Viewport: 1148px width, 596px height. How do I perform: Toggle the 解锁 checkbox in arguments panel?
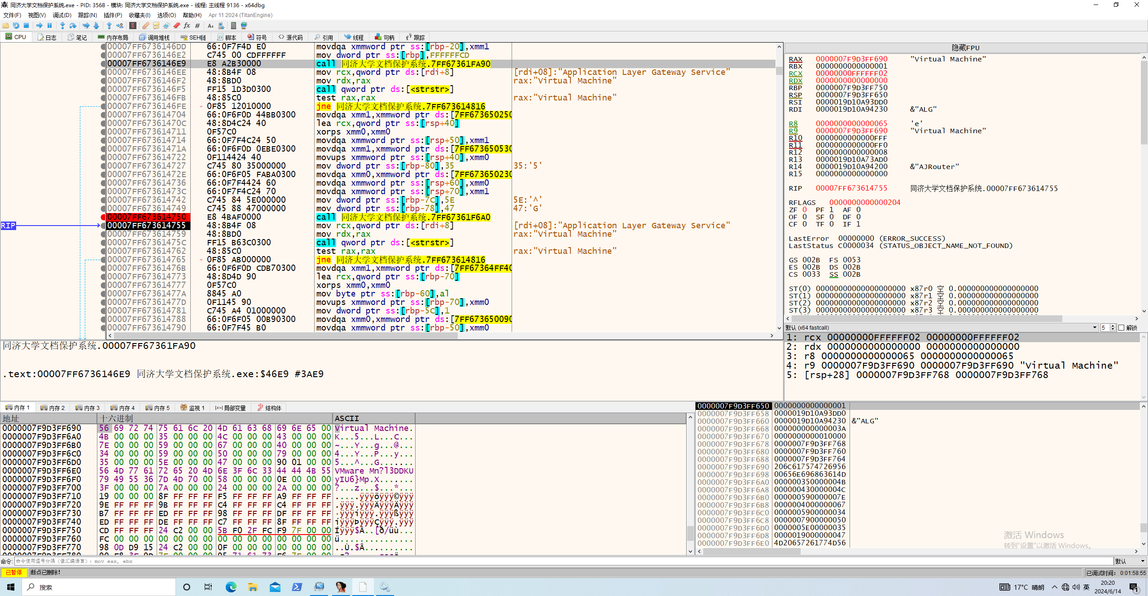tap(1127, 327)
